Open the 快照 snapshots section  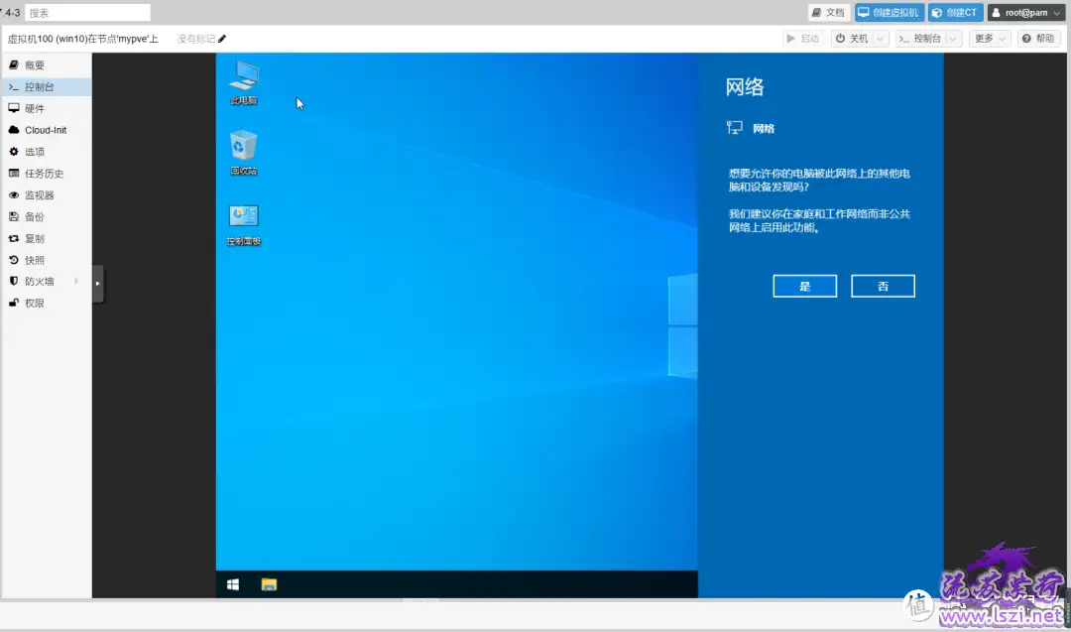pyautogui.click(x=47, y=260)
